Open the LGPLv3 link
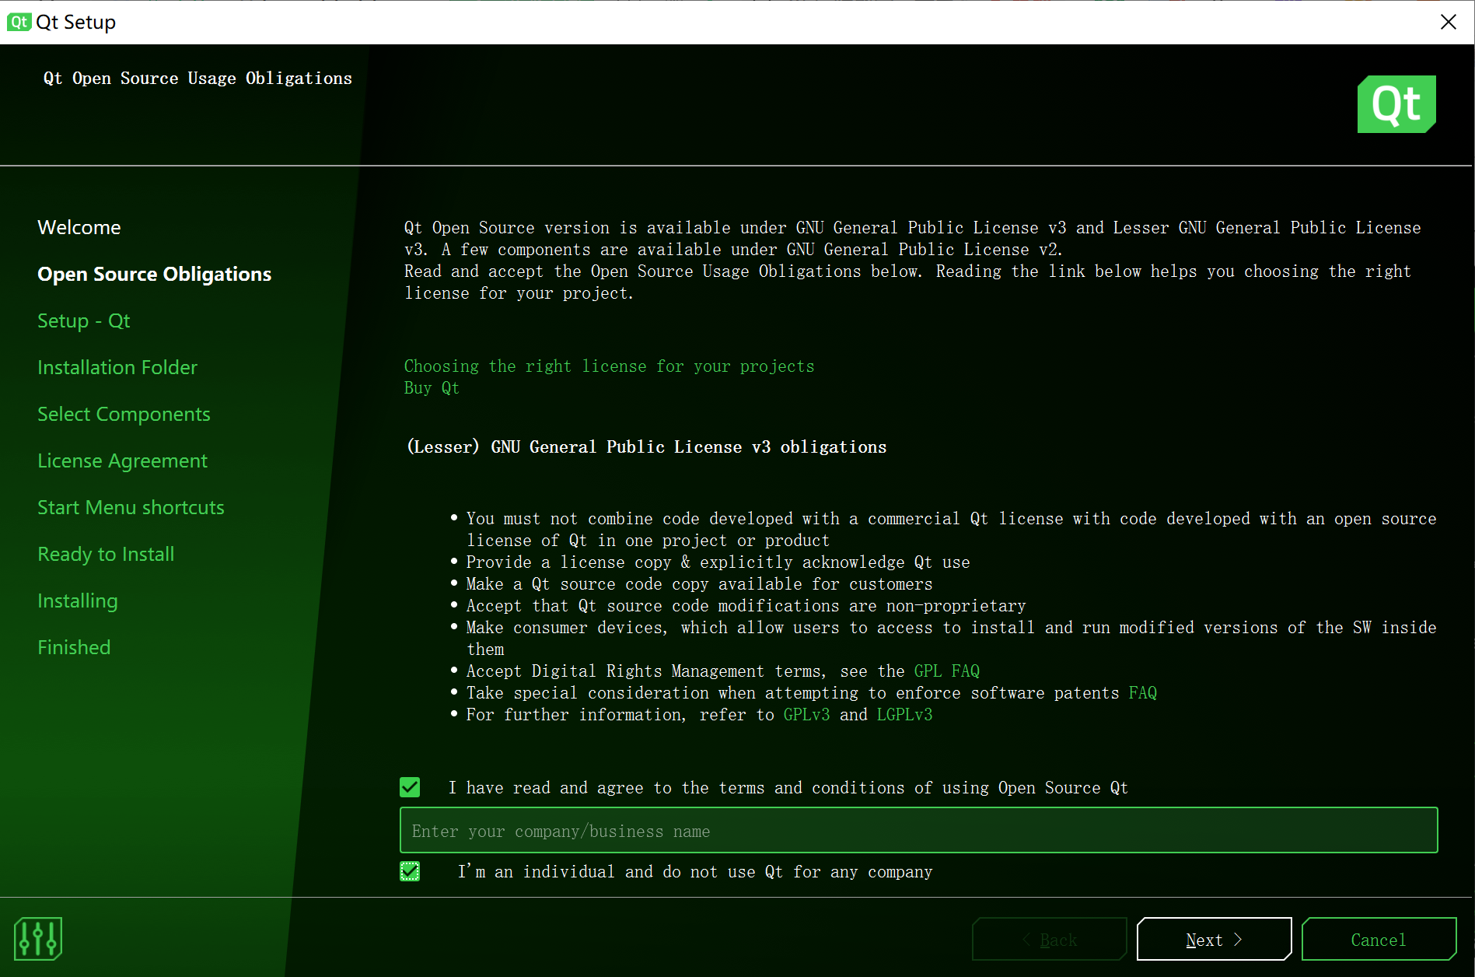The width and height of the screenshot is (1475, 977). (904, 715)
